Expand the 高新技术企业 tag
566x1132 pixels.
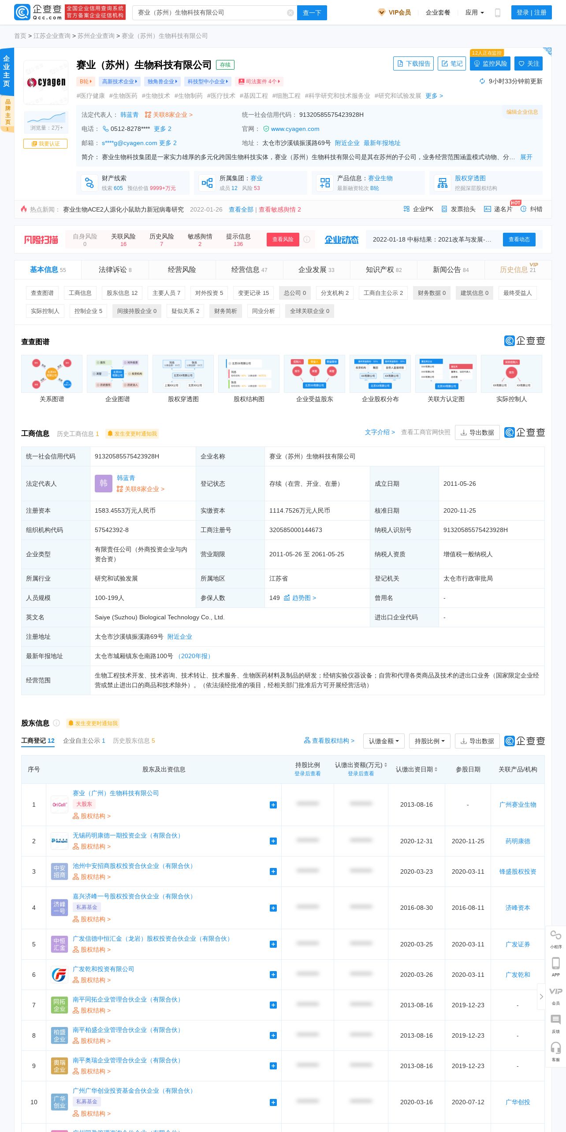coord(120,82)
